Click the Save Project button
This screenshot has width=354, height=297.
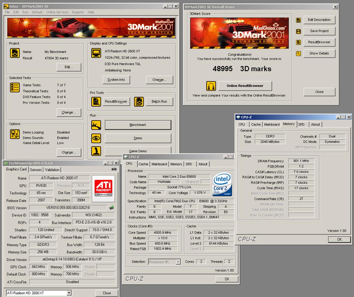click(x=319, y=31)
